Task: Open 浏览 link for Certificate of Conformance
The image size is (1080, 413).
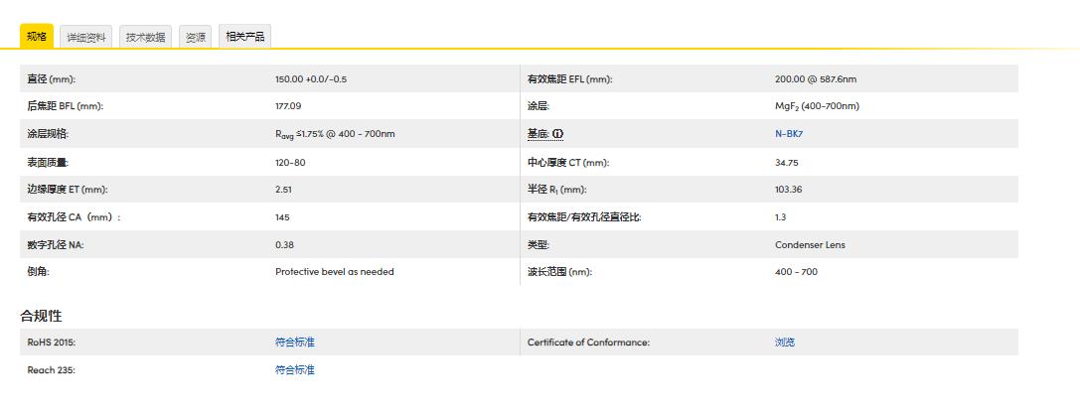Action: 784,343
